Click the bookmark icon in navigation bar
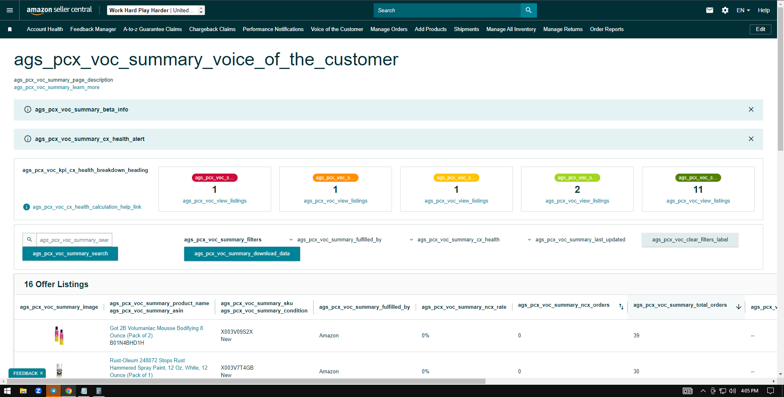This screenshot has height=397, width=784. tap(10, 29)
